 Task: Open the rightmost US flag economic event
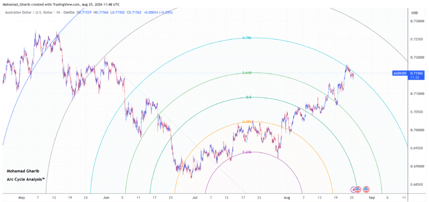tap(366, 189)
